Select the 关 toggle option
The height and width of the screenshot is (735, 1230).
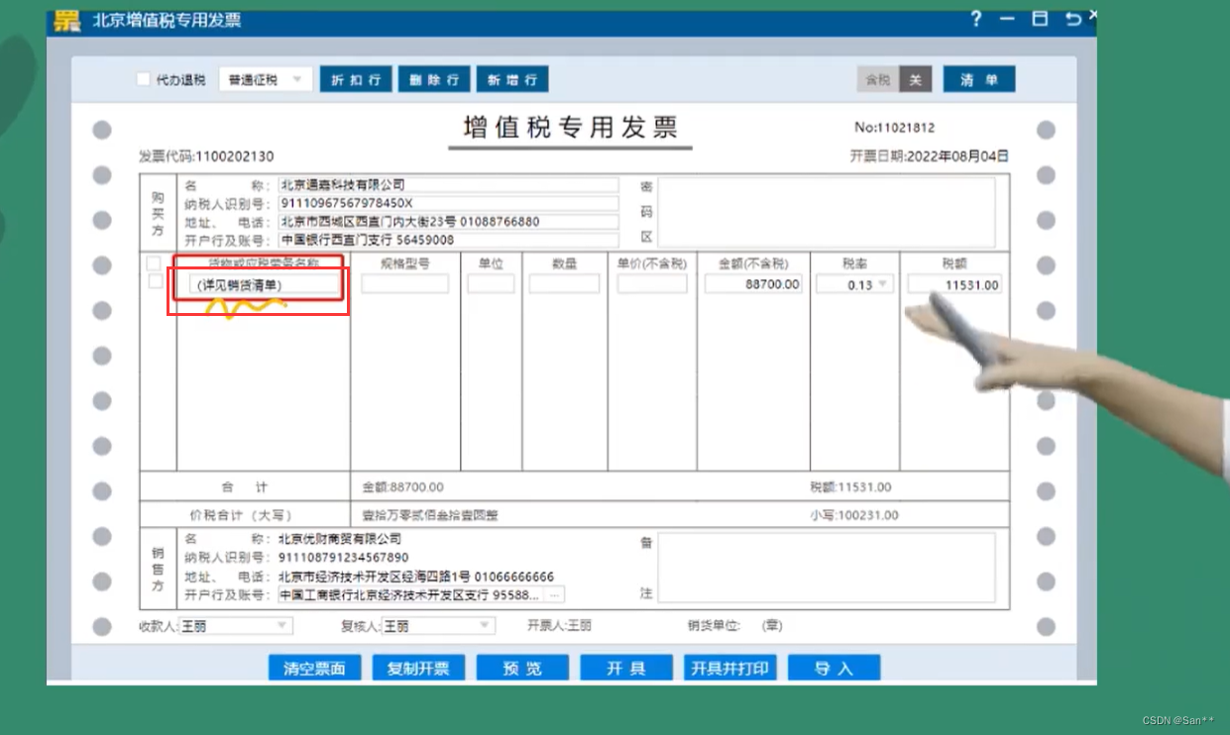point(916,79)
